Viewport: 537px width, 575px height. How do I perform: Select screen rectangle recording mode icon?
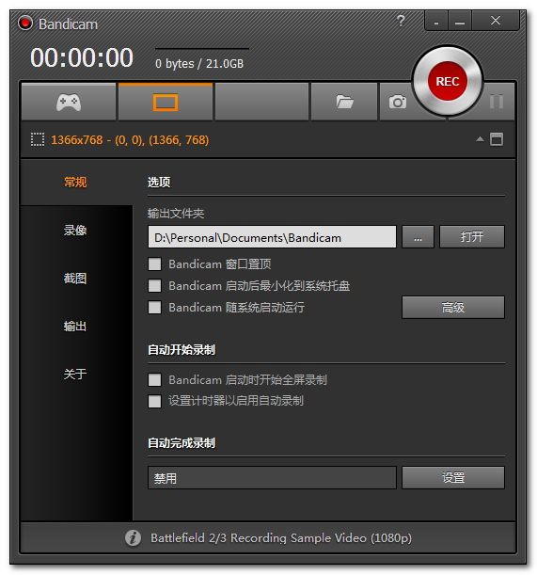[166, 102]
